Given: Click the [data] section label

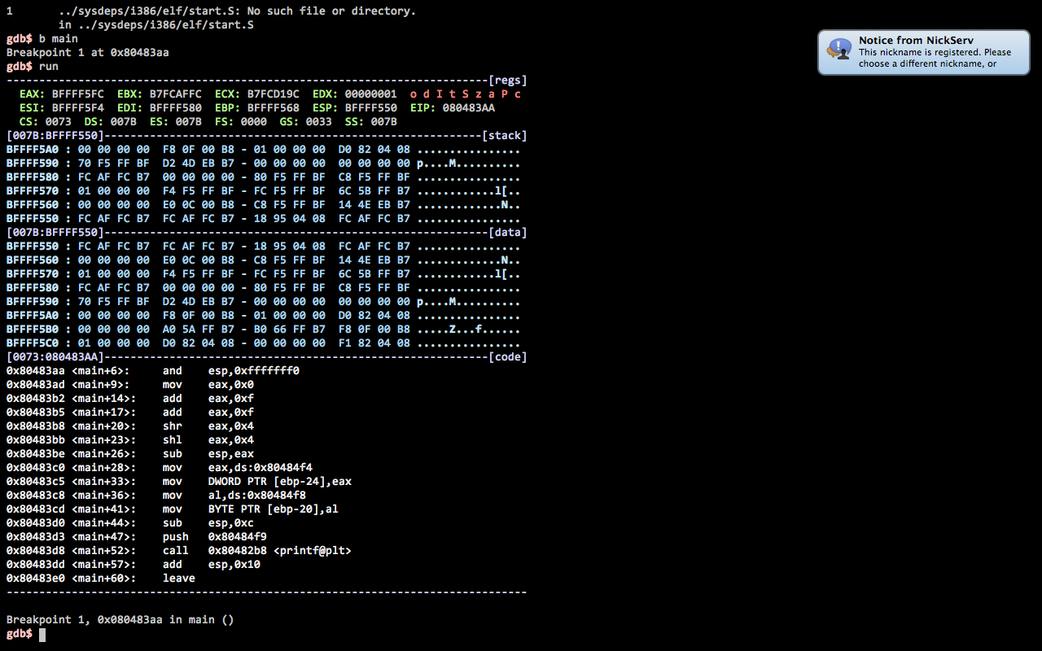Looking at the screenshot, I should (x=508, y=232).
